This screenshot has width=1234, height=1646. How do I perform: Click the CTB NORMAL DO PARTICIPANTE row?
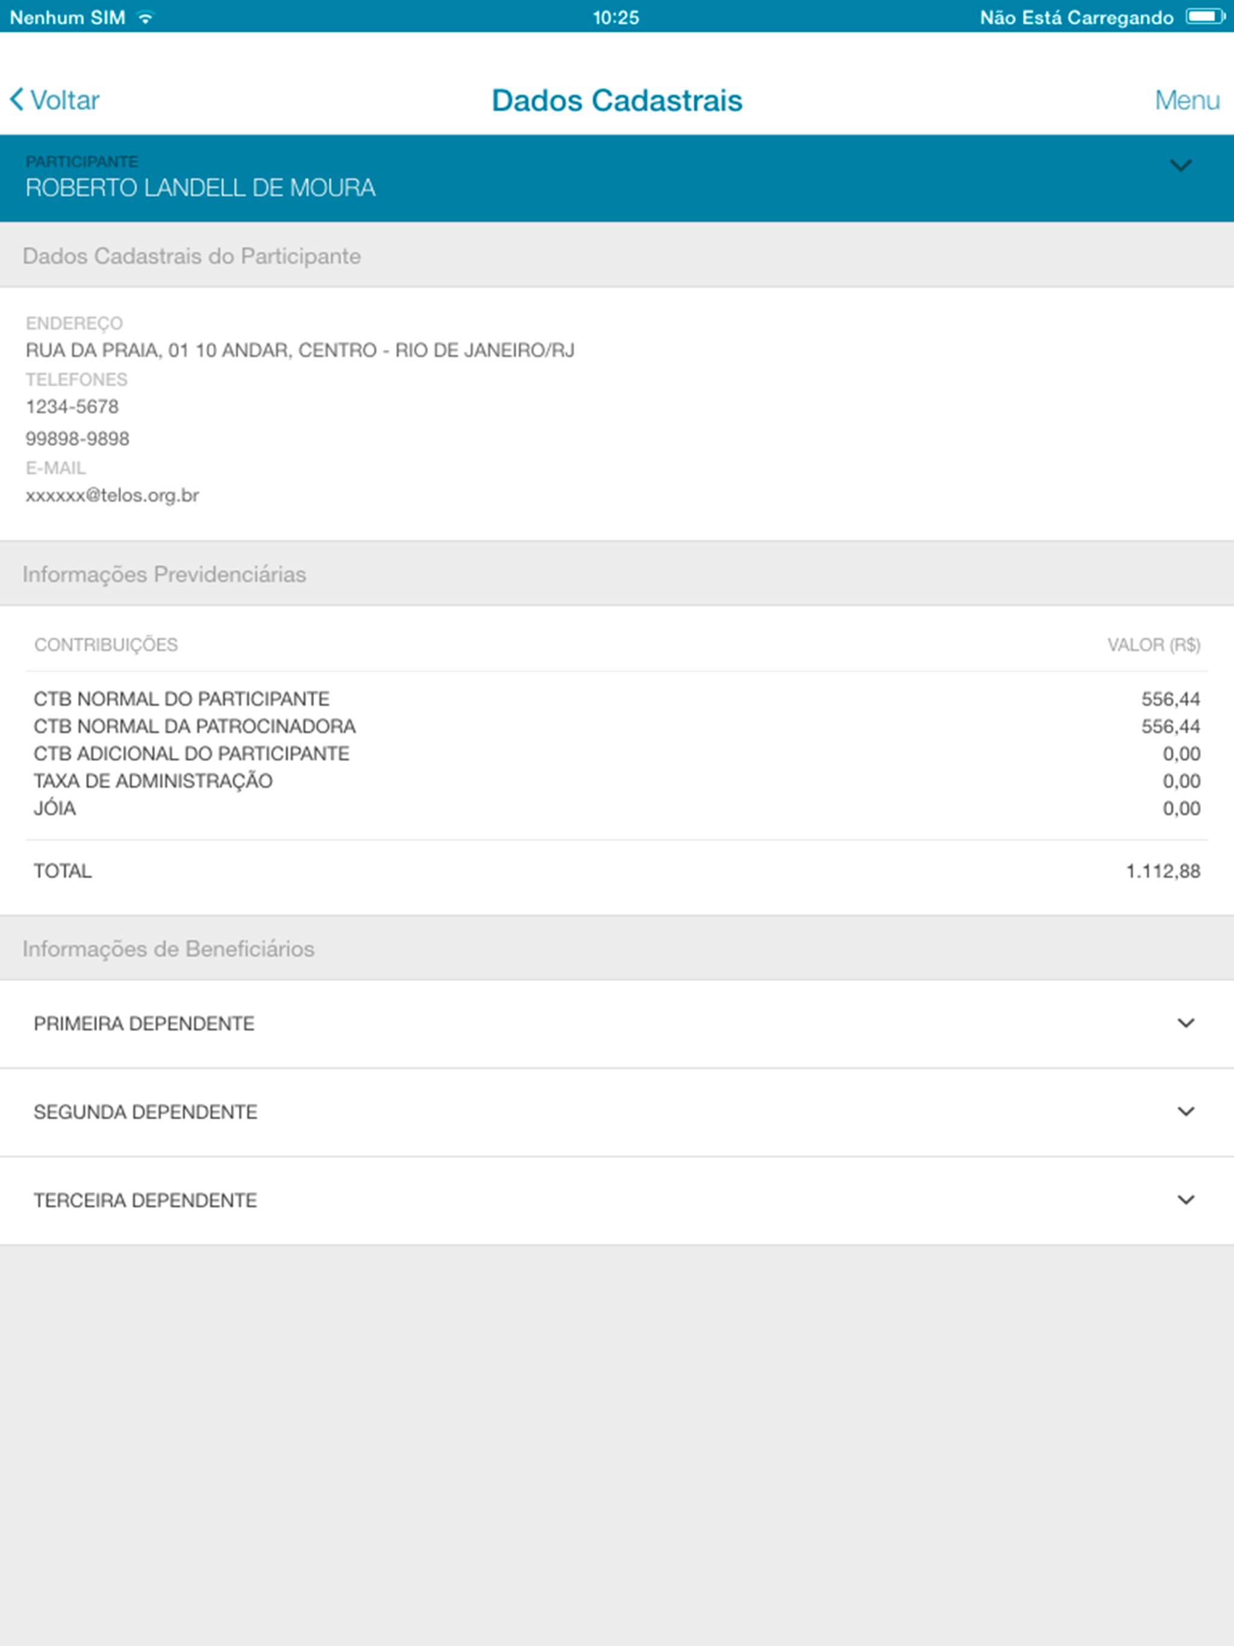pos(617,699)
